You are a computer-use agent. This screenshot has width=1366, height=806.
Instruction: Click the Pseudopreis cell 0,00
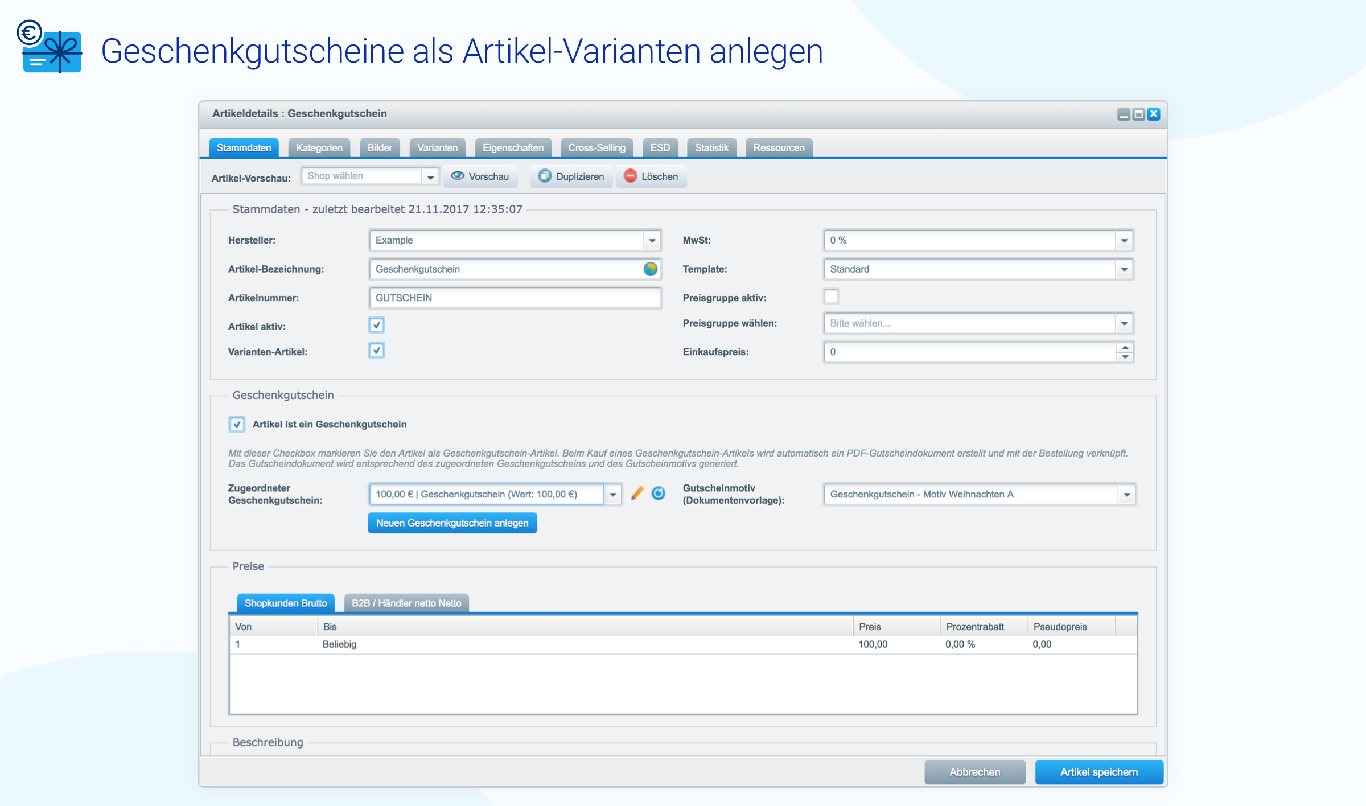pyautogui.click(x=1071, y=644)
